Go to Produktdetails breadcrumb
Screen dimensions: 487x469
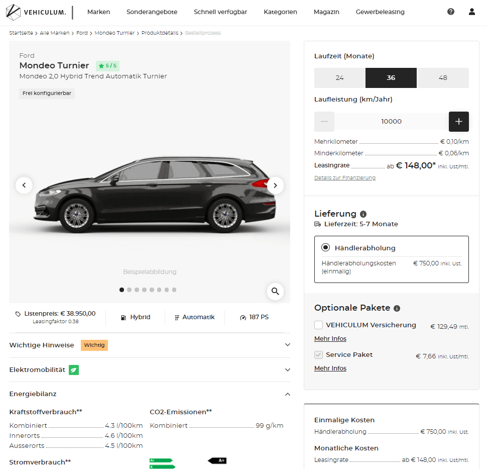point(160,33)
